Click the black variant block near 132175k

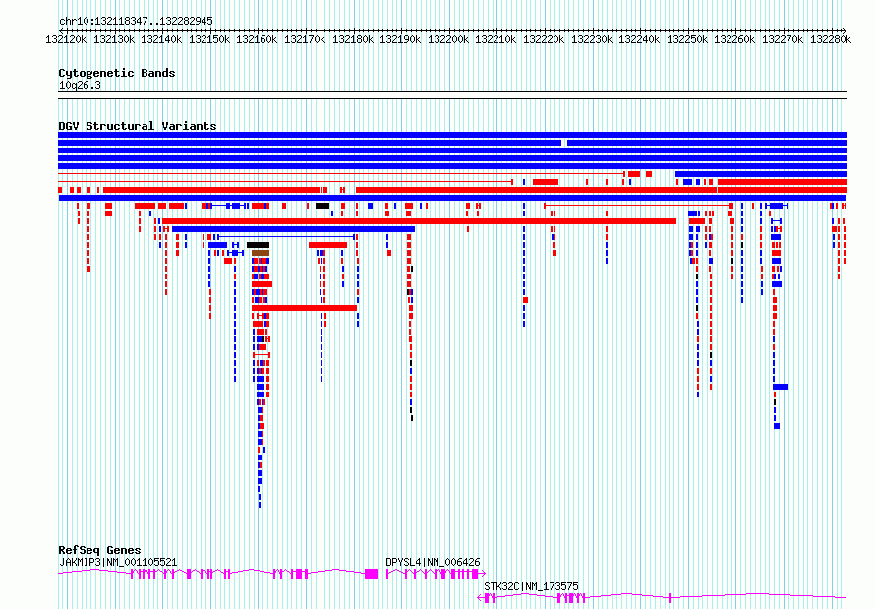pos(322,206)
